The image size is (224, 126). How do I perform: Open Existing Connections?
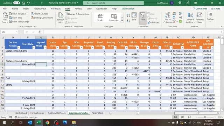click(42, 18)
